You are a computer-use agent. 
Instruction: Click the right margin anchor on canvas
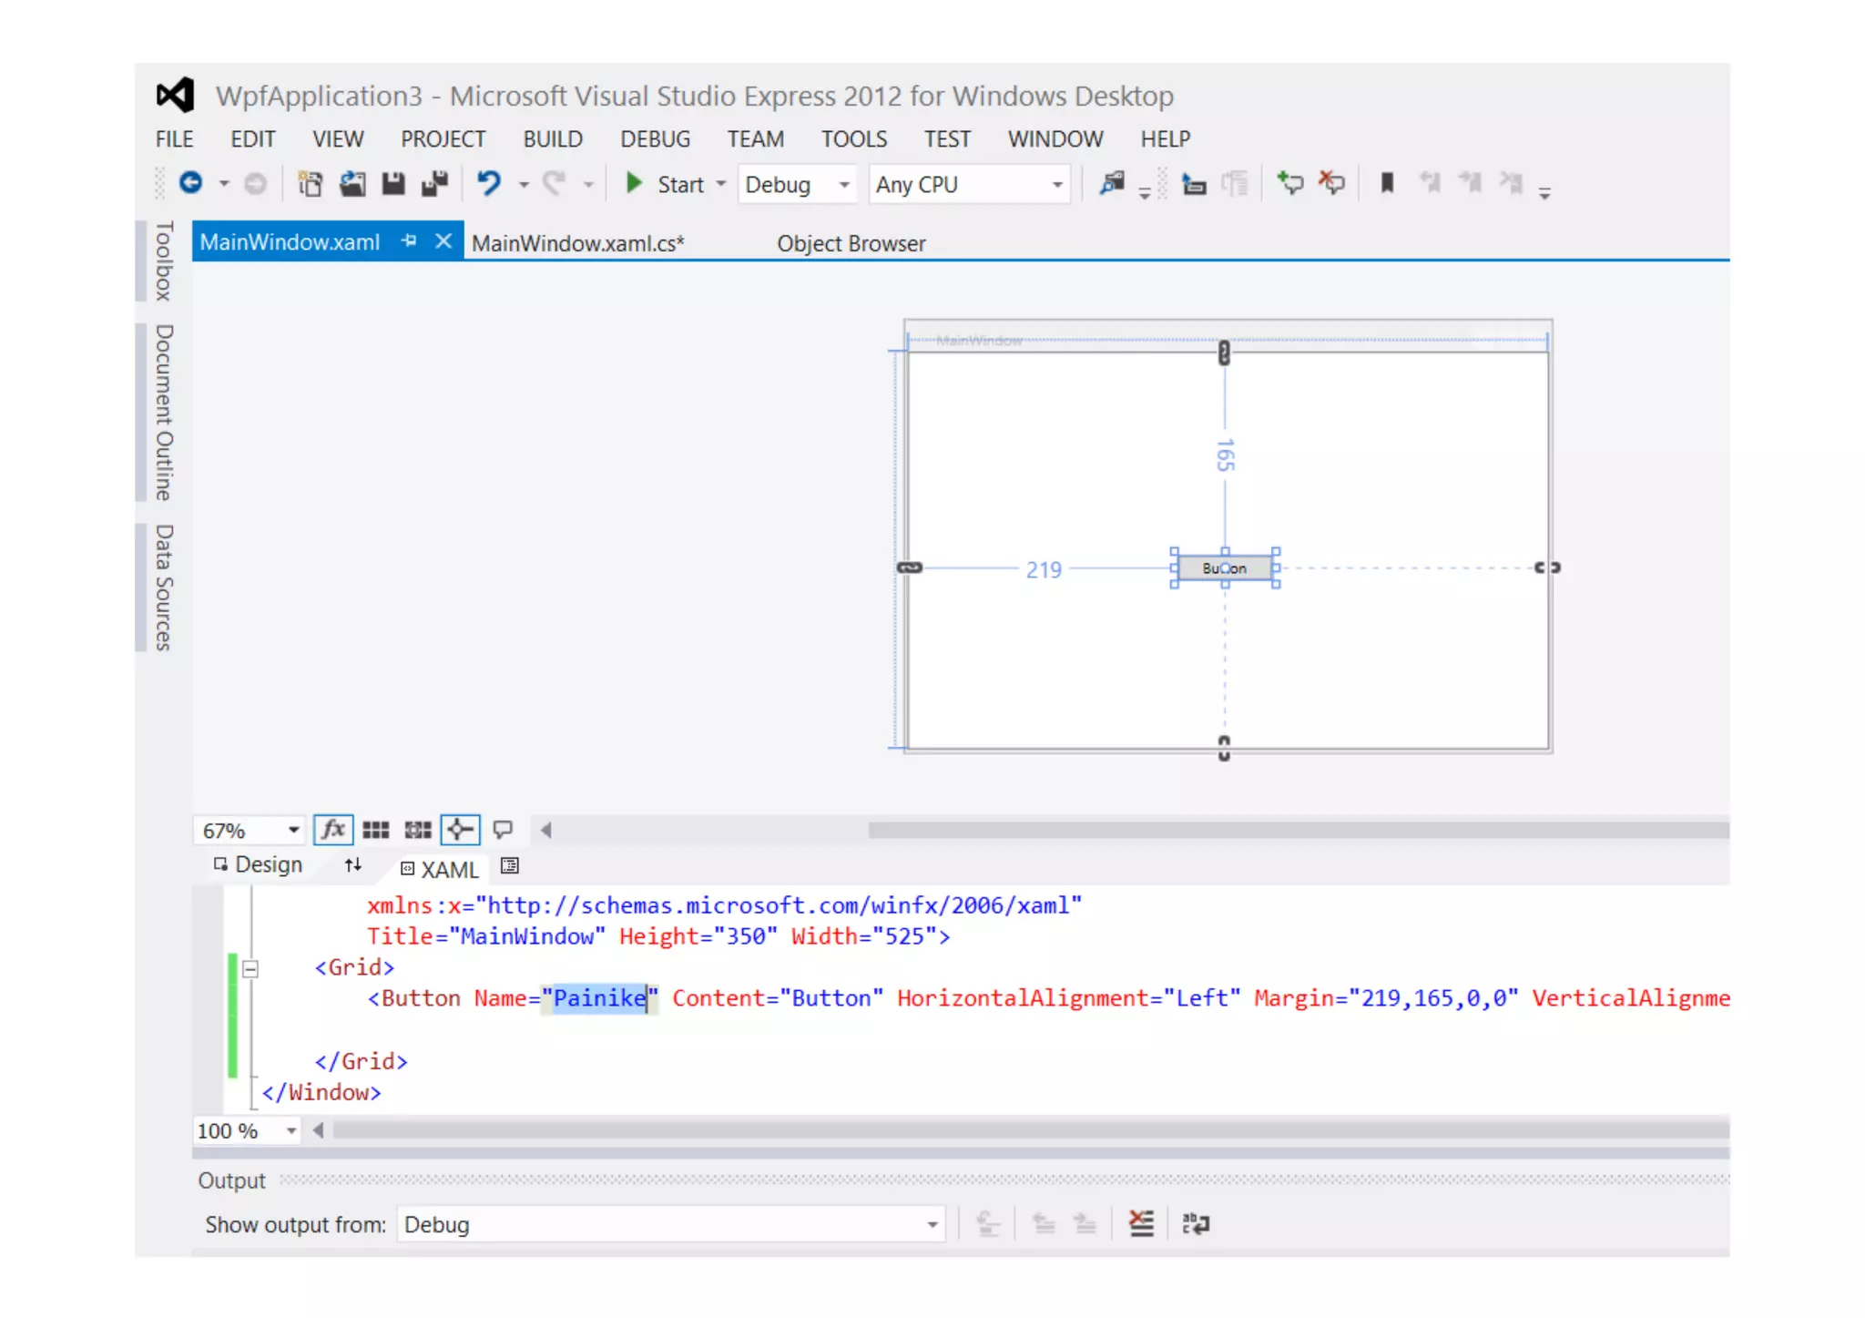(x=1547, y=567)
